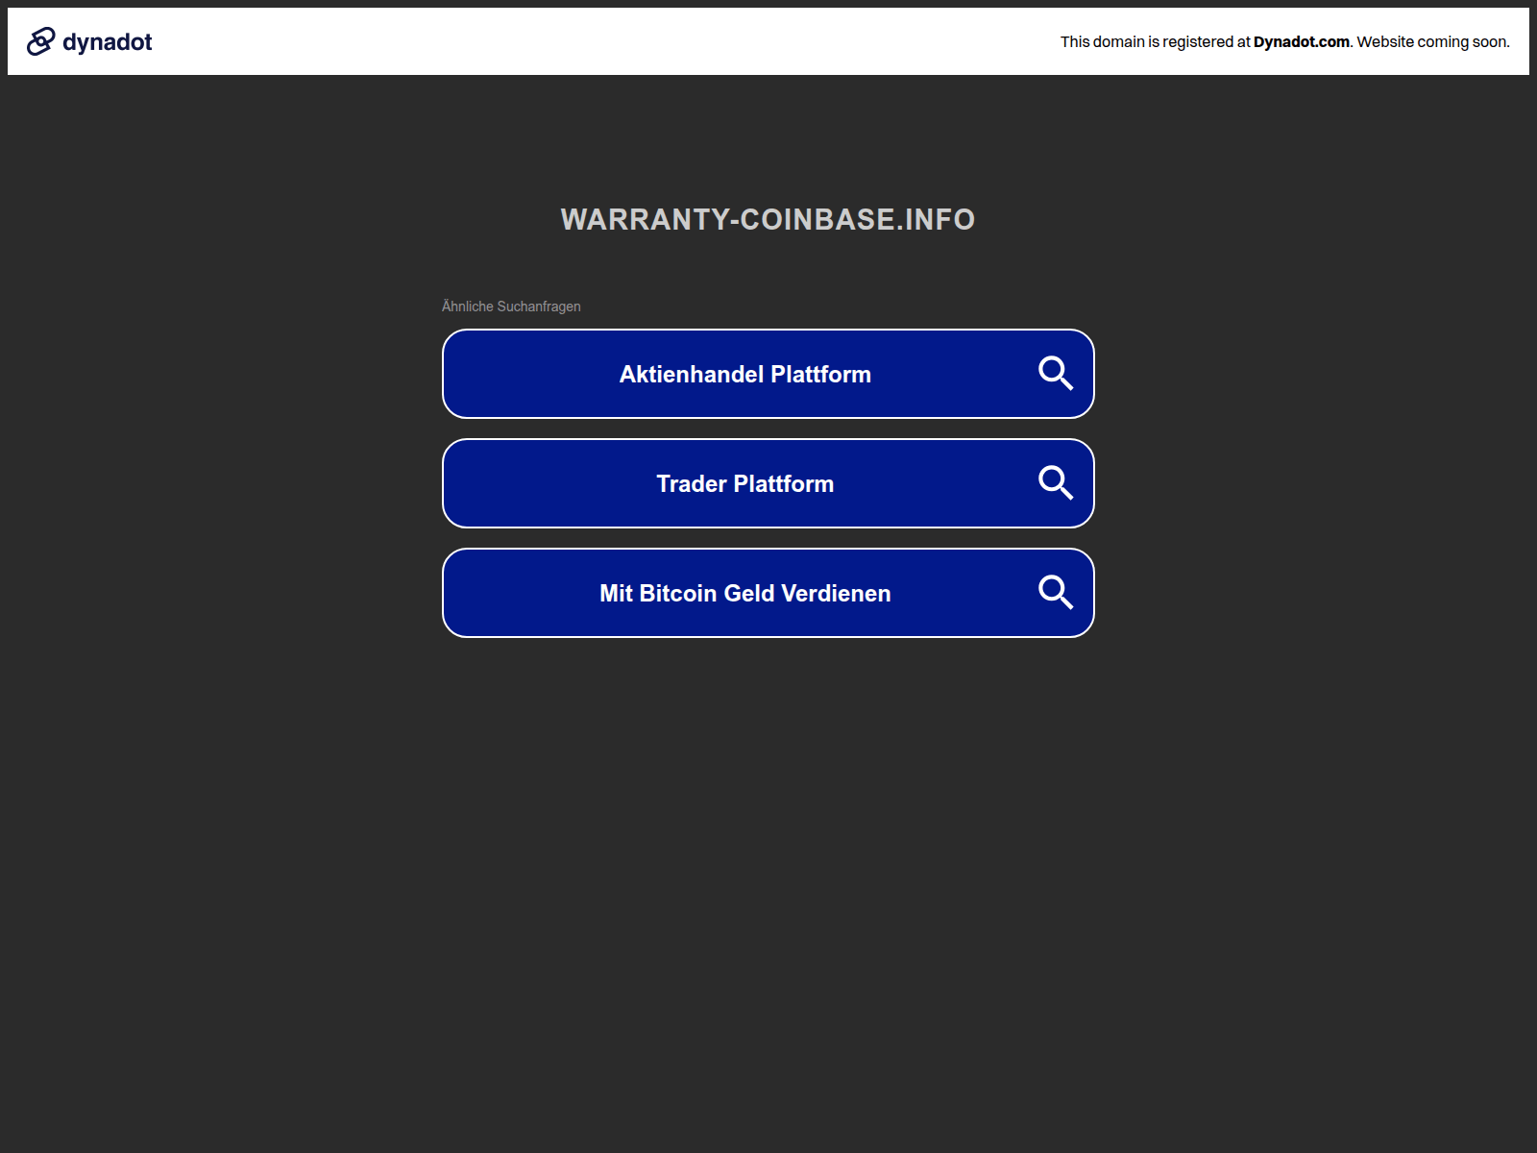Click the magnifier icon on Trader Plattform
This screenshot has width=1537, height=1153.
(x=1056, y=482)
